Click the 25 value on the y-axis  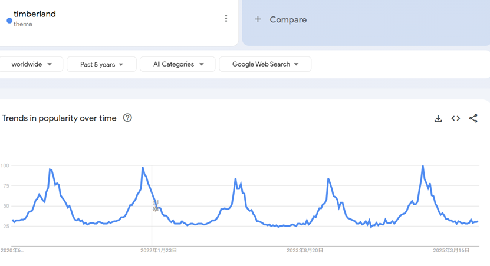pos(6,227)
